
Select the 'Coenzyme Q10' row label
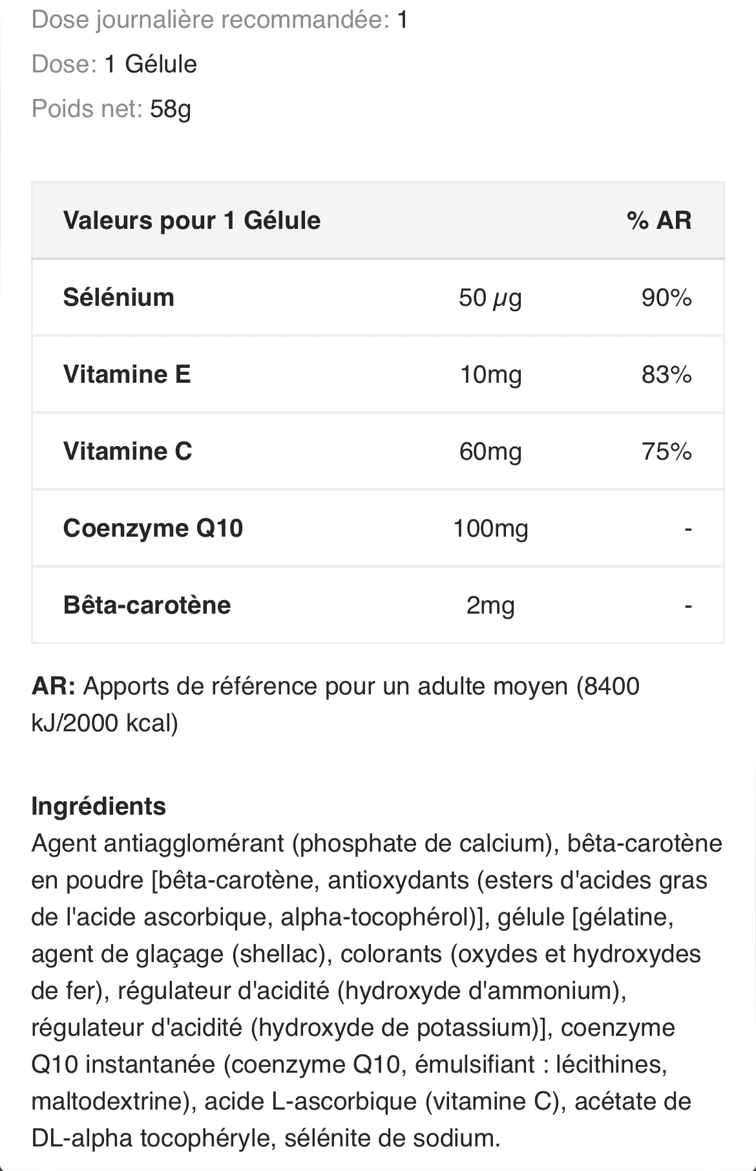[153, 528]
